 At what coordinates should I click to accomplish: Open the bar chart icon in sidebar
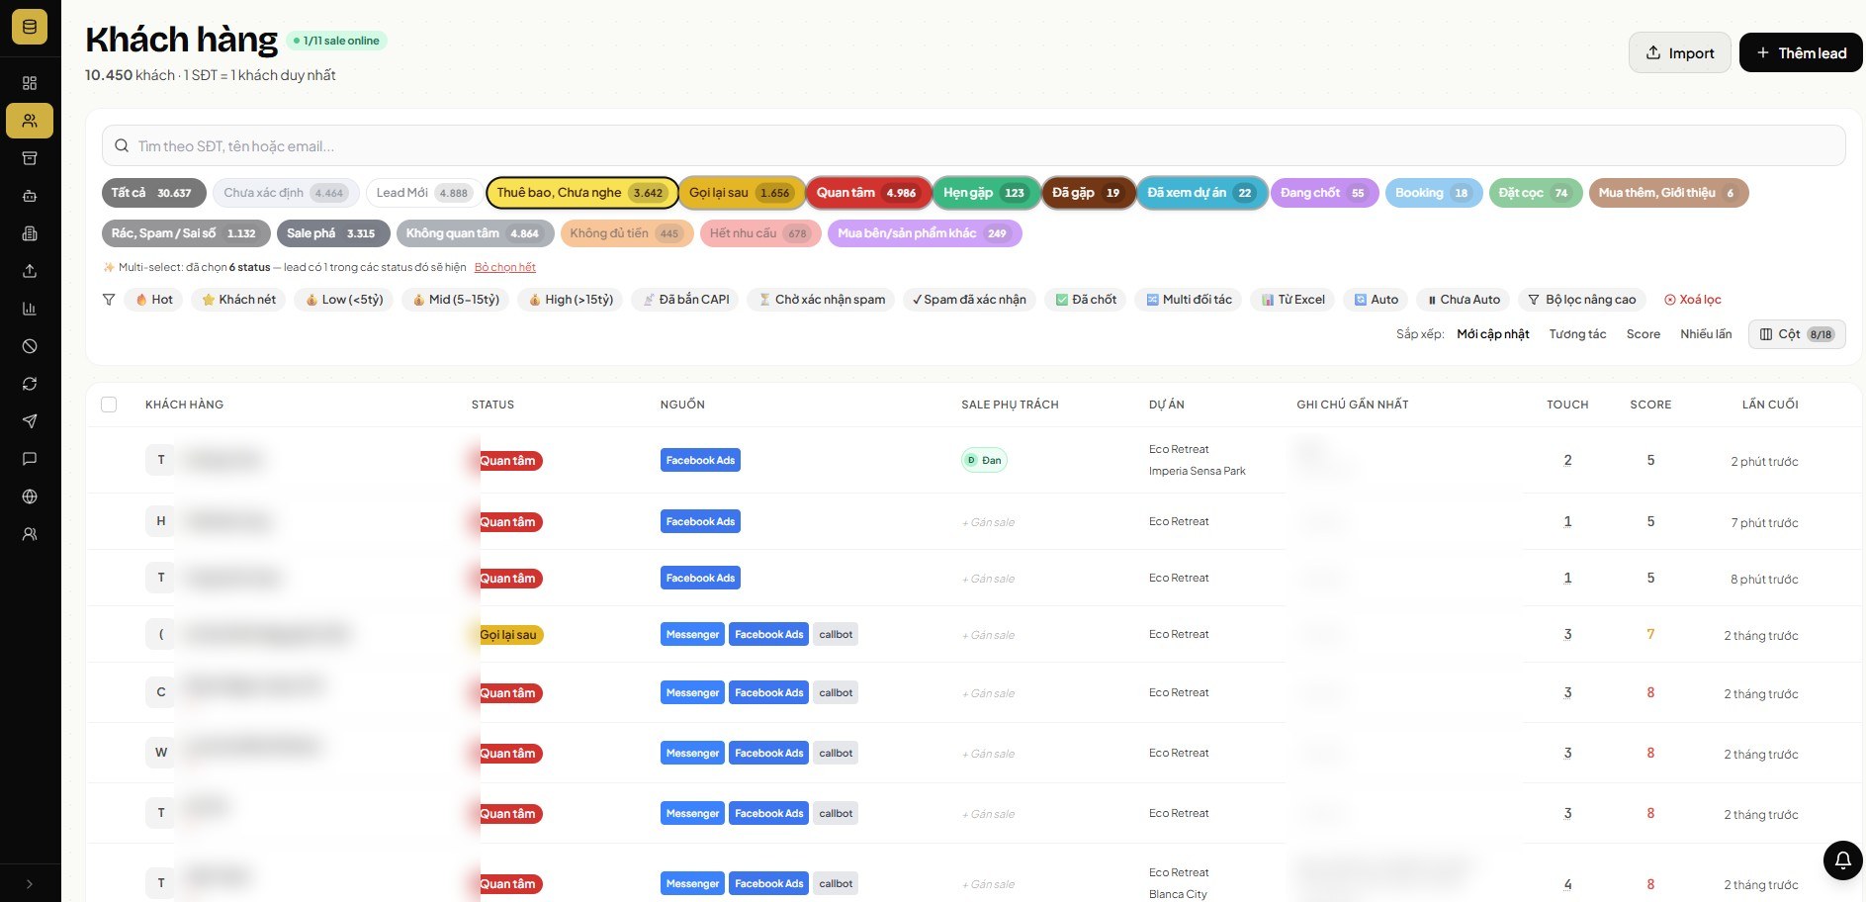click(x=30, y=309)
